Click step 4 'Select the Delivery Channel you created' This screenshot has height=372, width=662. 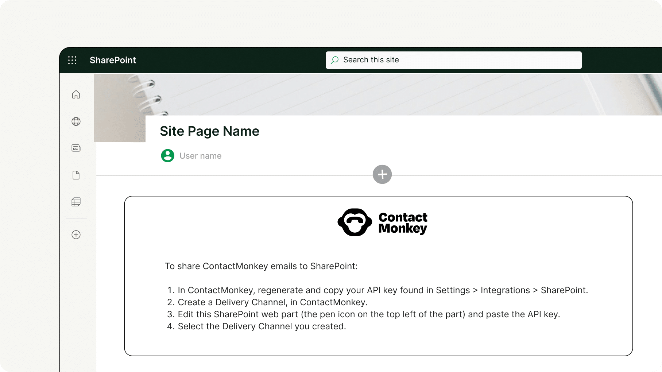[x=256, y=326]
